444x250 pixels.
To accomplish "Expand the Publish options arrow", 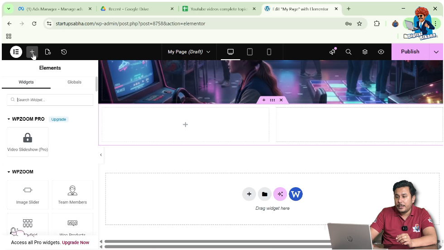I will pos(436,52).
